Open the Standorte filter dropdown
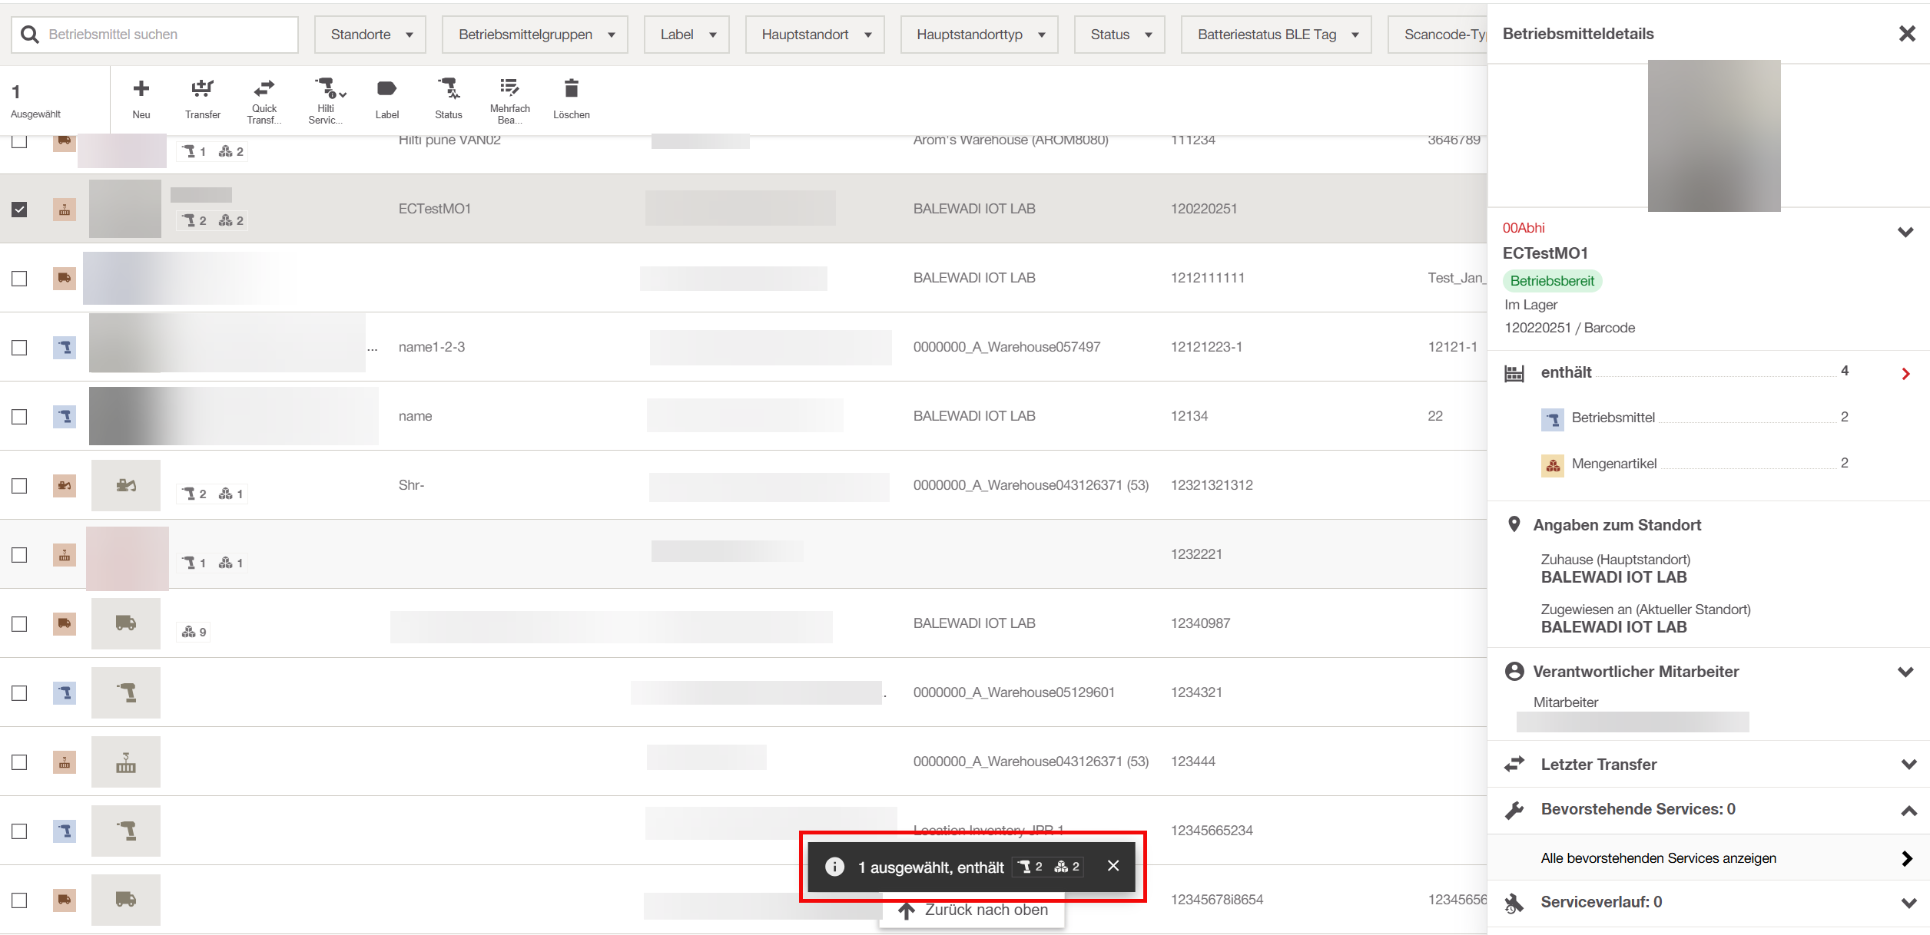The height and width of the screenshot is (935, 1930). [x=370, y=35]
